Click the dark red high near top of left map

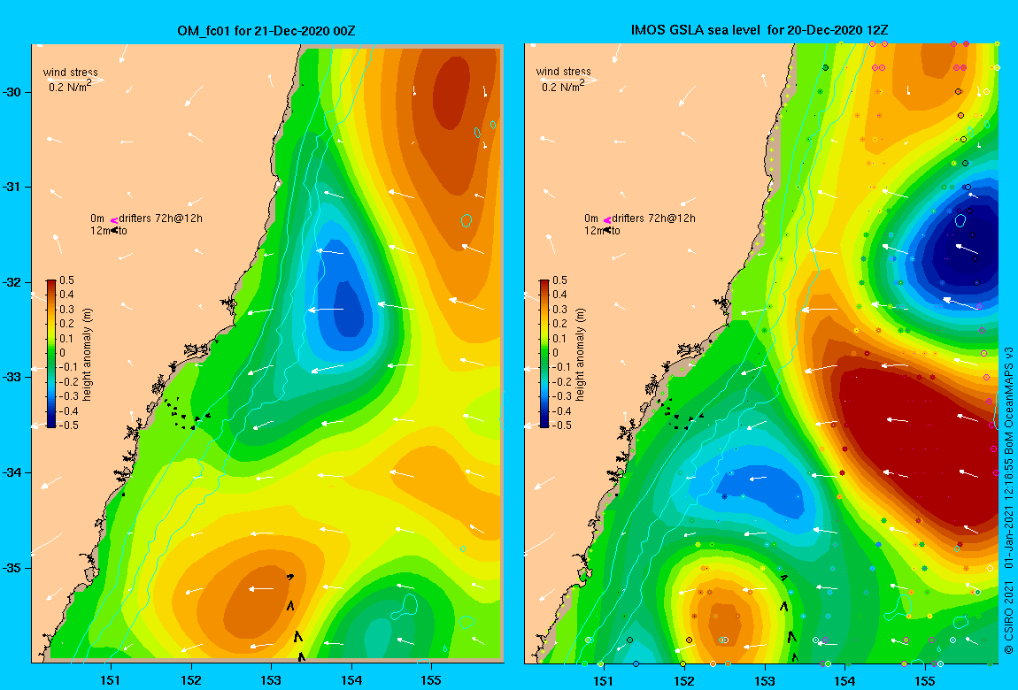point(451,91)
